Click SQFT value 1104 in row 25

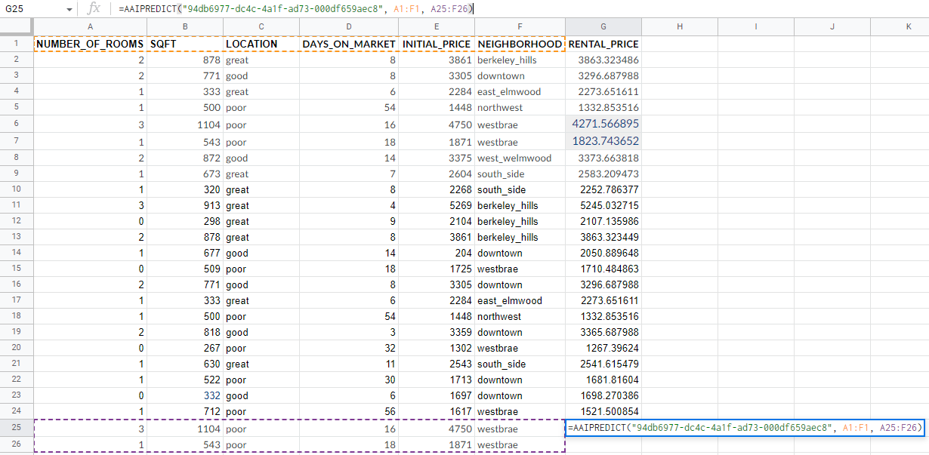click(185, 428)
